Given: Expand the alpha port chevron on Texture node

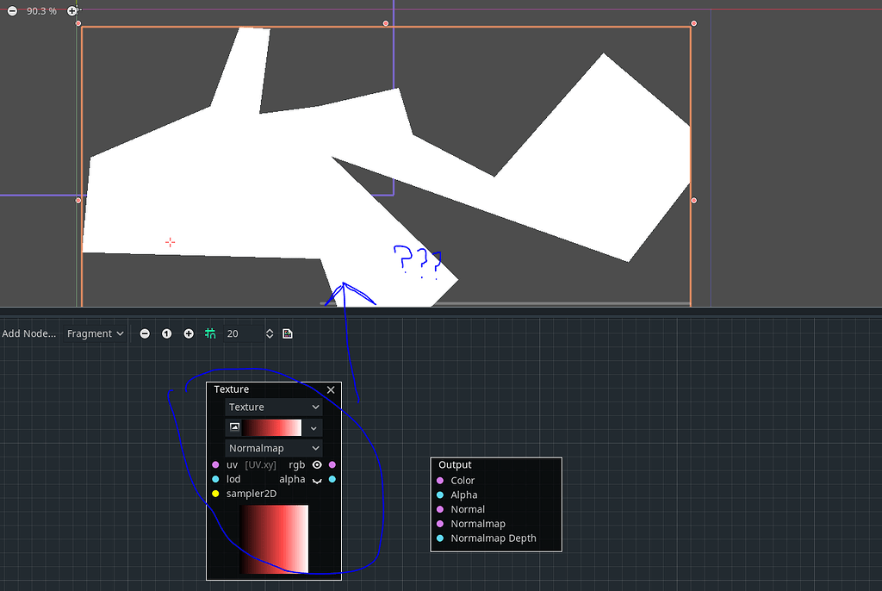Looking at the screenshot, I should (x=317, y=481).
